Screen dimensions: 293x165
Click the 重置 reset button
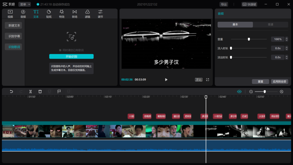click(x=260, y=82)
